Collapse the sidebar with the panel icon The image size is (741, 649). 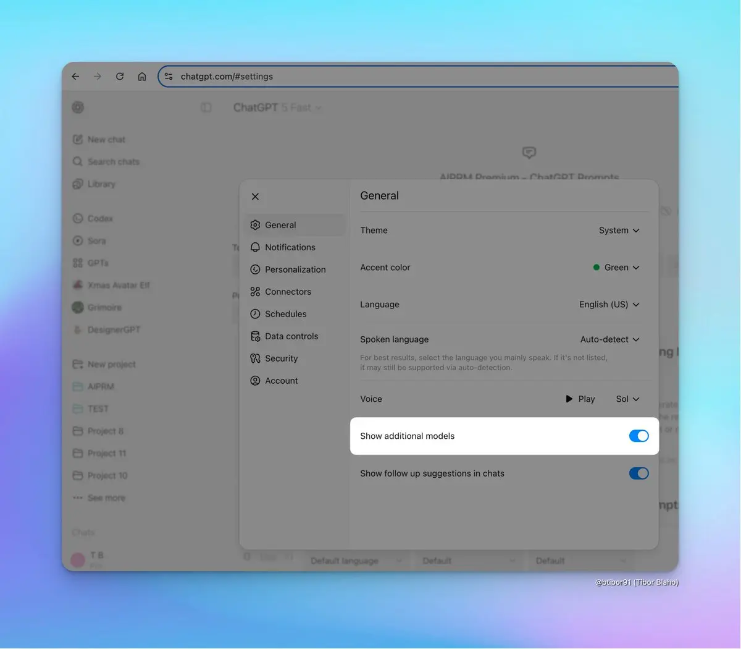click(206, 108)
